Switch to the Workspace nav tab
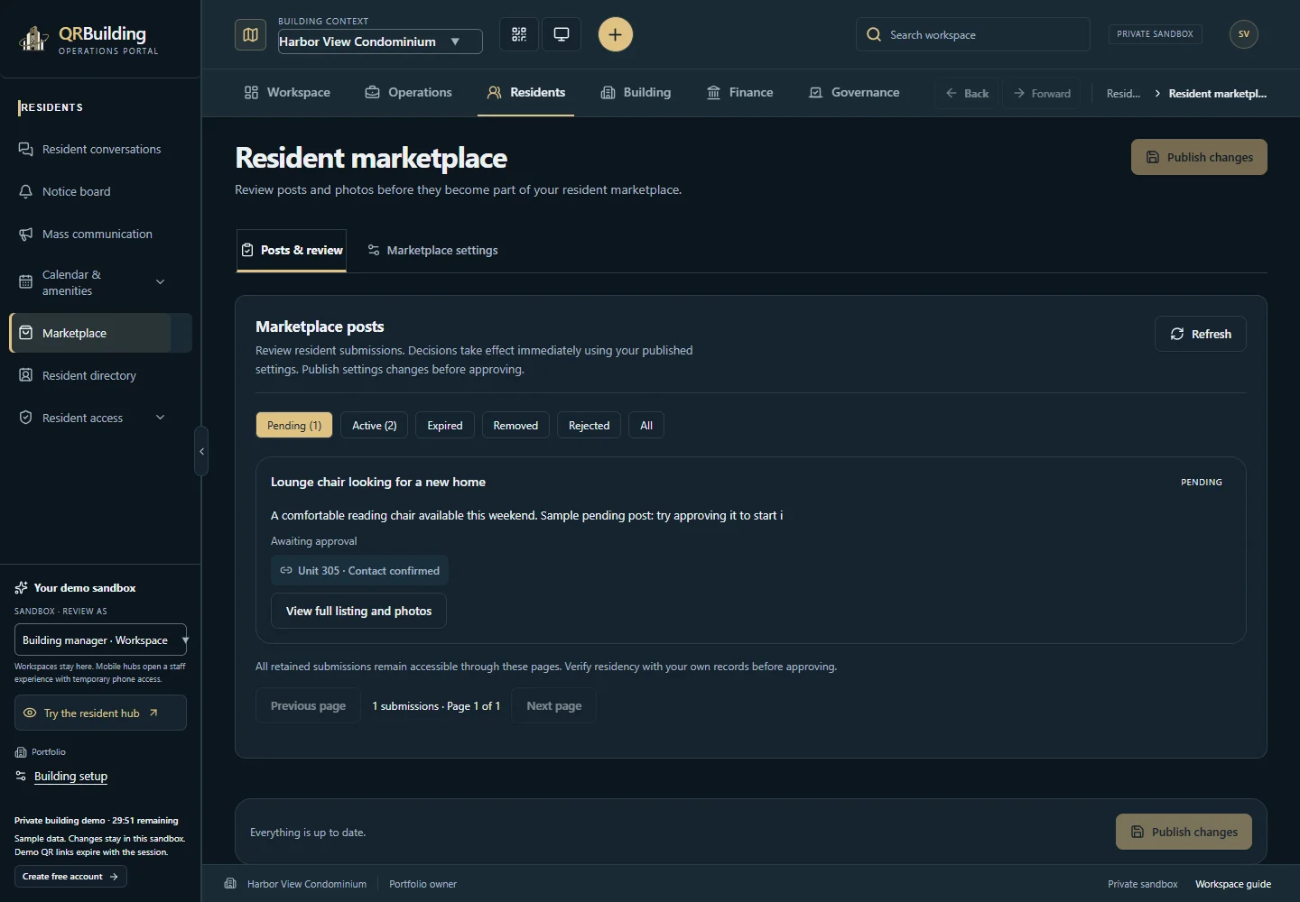This screenshot has height=902, width=1300. tap(287, 92)
